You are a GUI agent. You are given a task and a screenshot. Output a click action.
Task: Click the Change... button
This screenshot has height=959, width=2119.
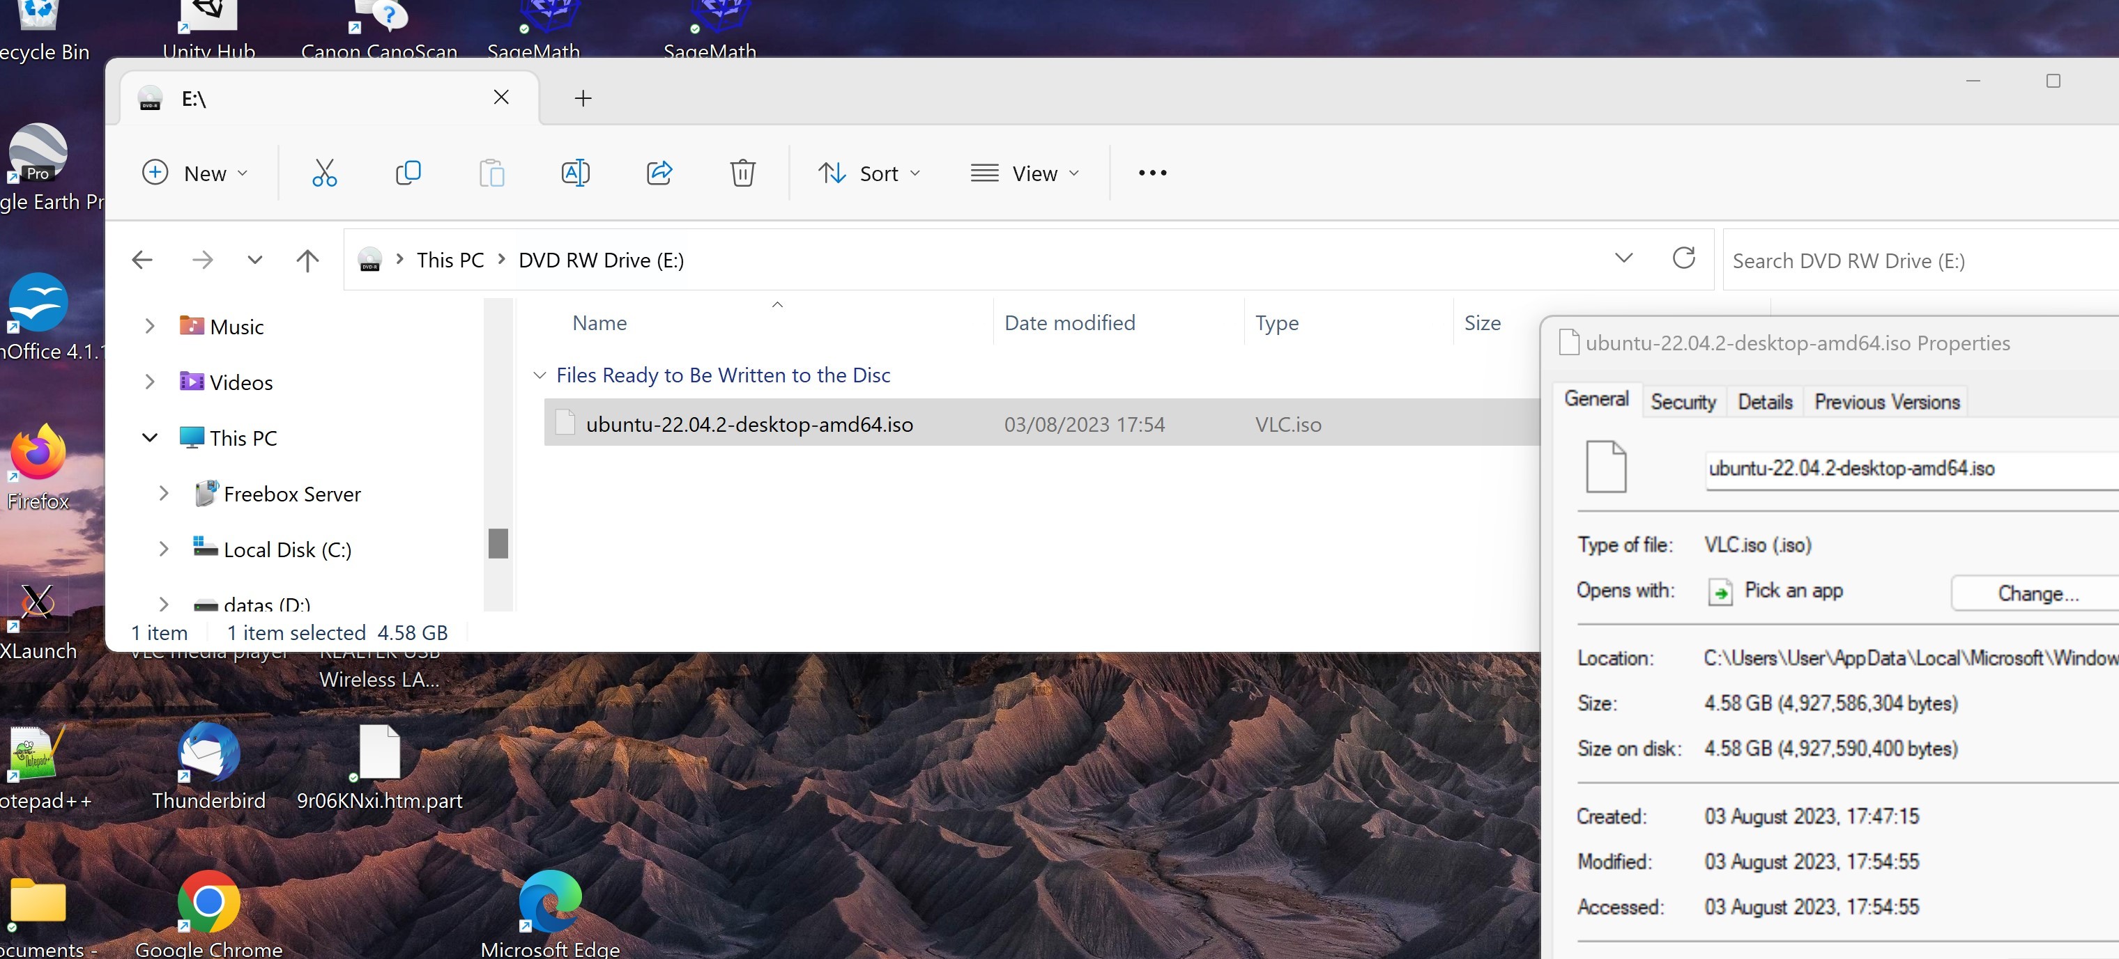(2037, 593)
